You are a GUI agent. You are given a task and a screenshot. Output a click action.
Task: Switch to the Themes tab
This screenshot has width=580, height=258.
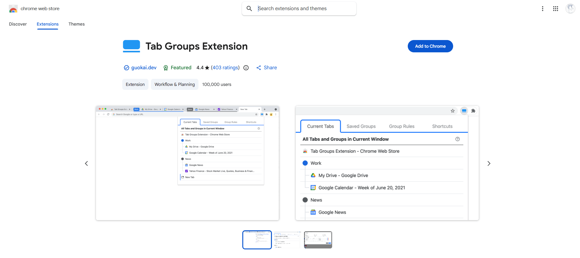point(77,24)
